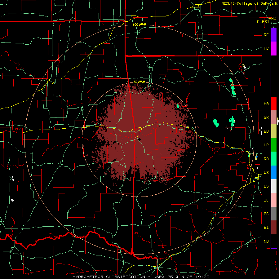Click the radar site black dot at center
The height and width of the screenshot is (279, 279).
pyautogui.click(x=140, y=139)
